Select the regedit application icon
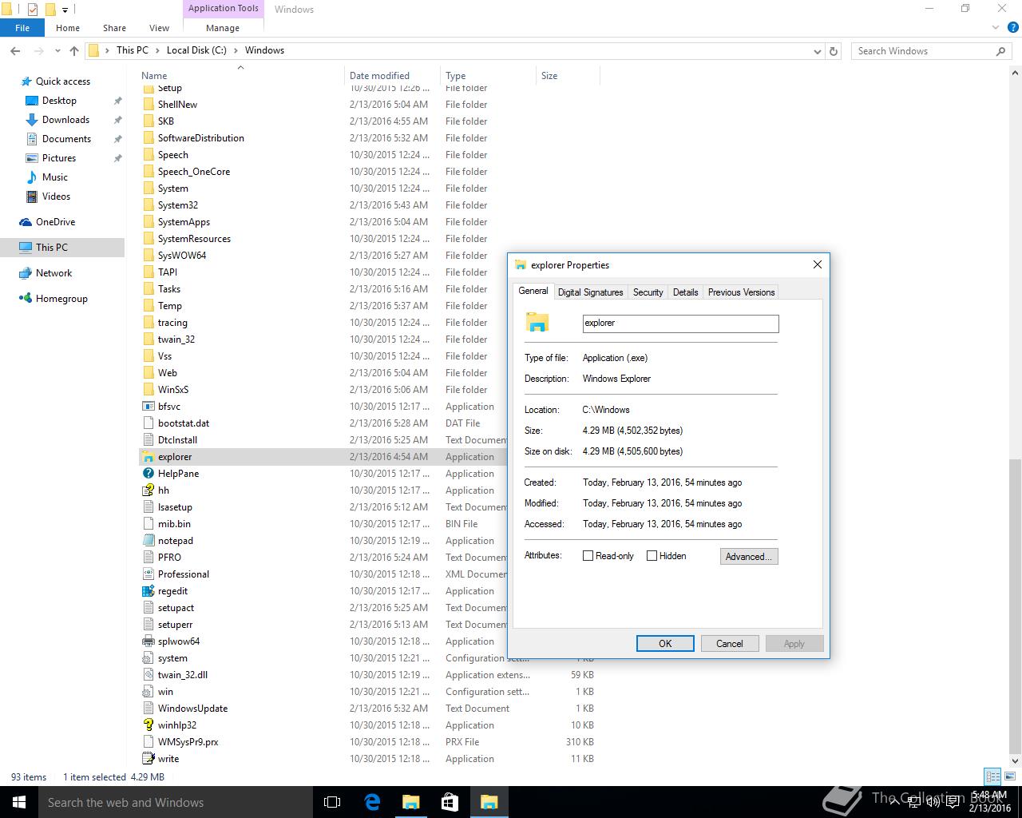The width and height of the screenshot is (1022, 818). point(148,591)
